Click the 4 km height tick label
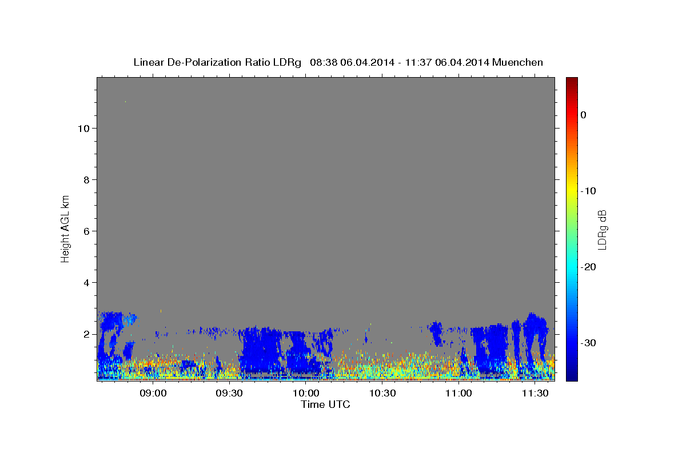Viewport: 686px width, 457px height. point(87,282)
